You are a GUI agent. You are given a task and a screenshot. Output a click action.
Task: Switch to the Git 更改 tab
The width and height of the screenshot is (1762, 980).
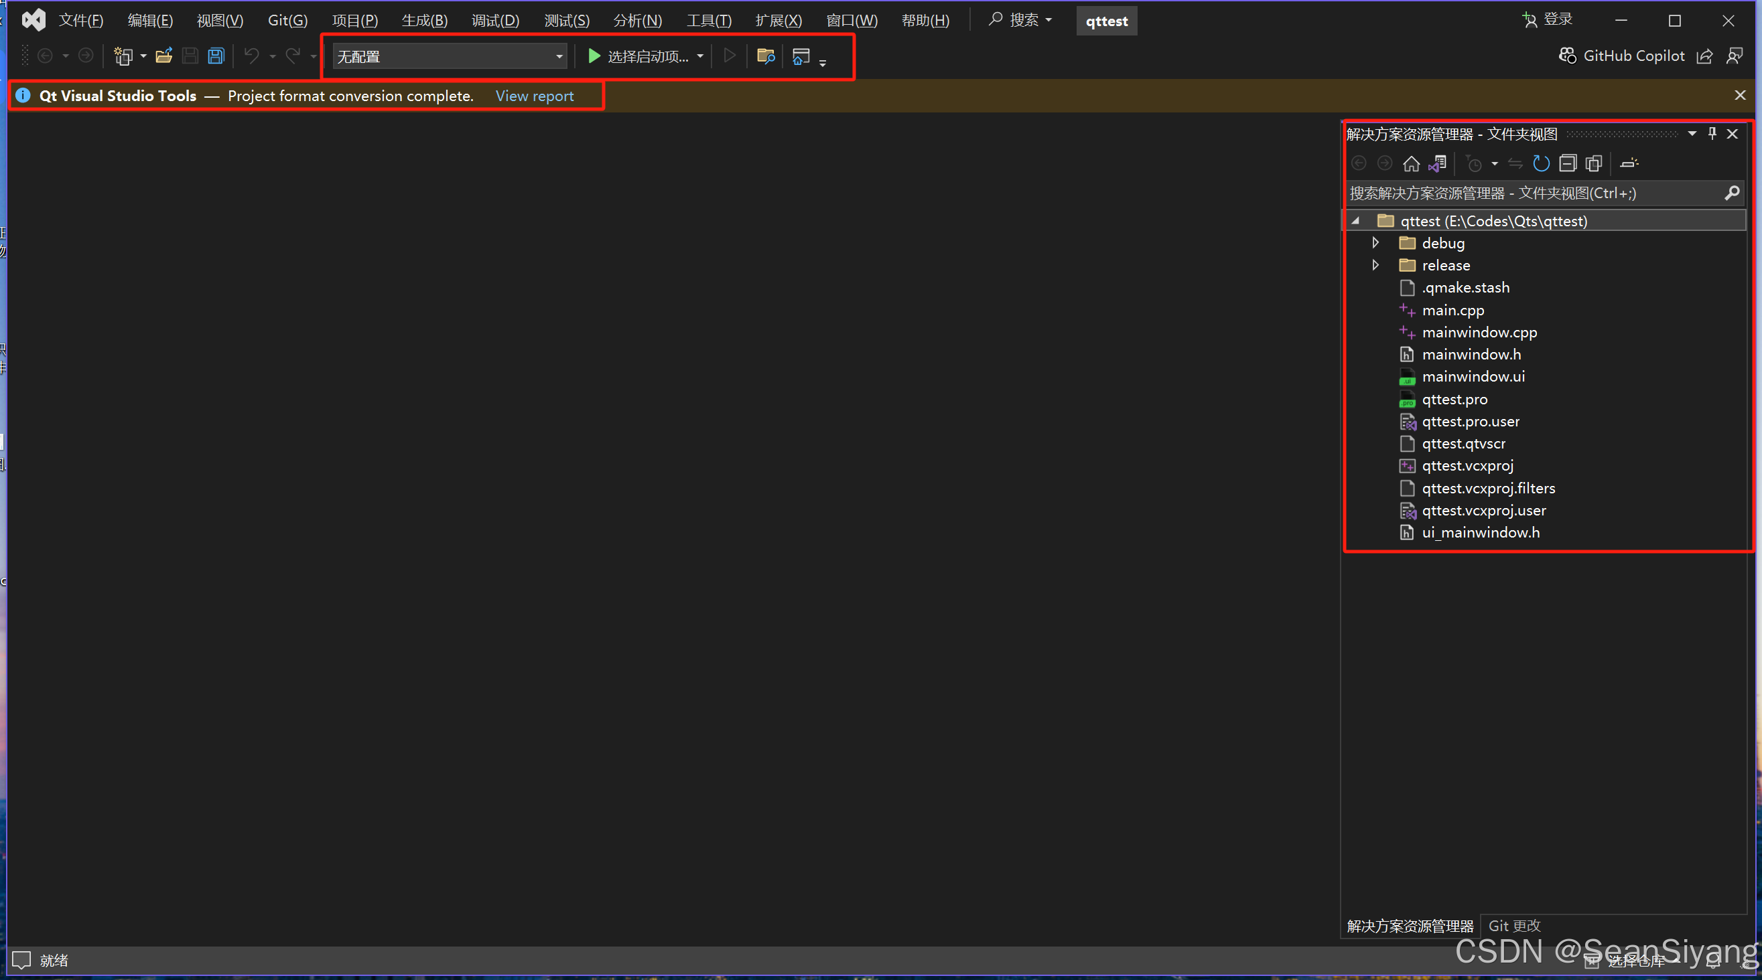click(x=1513, y=924)
